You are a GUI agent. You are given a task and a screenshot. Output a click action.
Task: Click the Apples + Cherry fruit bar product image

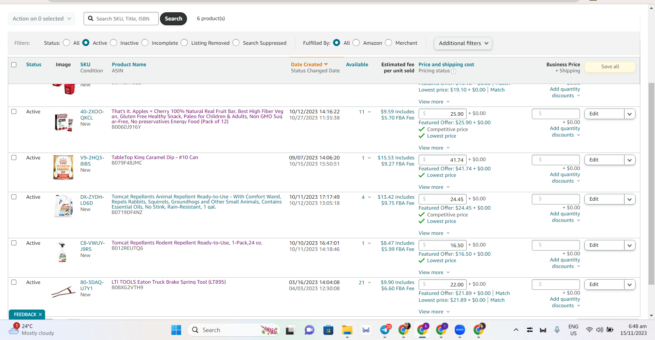(x=64, y=122)
